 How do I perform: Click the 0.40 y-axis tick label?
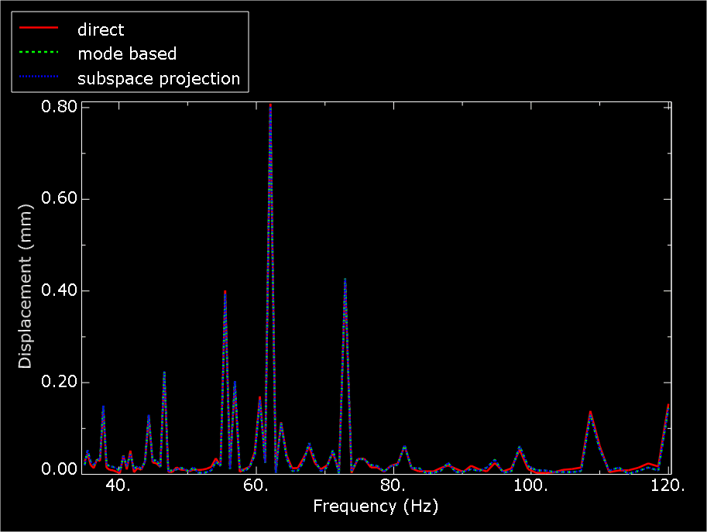[58, 291]
